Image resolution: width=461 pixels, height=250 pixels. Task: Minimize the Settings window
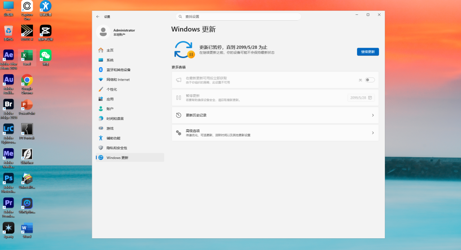[357, 15]
